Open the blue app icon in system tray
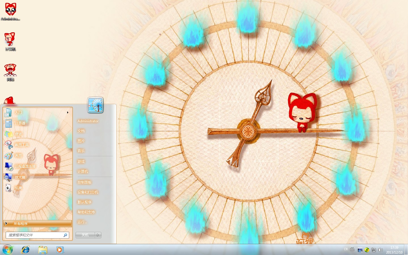Image resolution: width=408 pixels, height=255 pixels. pyautogui.click(x=360, y=250)
